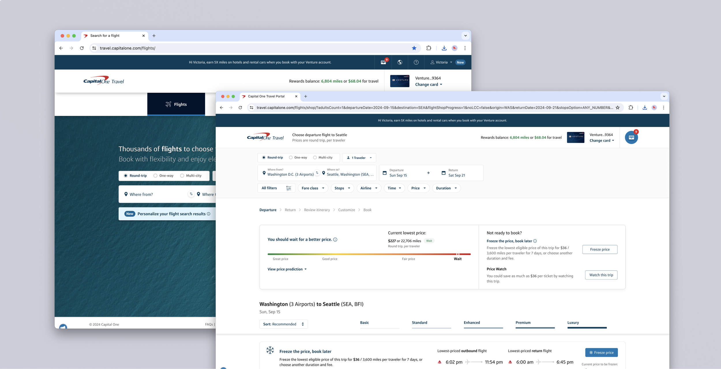The height and width of the screenshot is (369, 721).
Task: Select Round-trip radio in back window
Action: pyautogui.click(x=126, y=176)
